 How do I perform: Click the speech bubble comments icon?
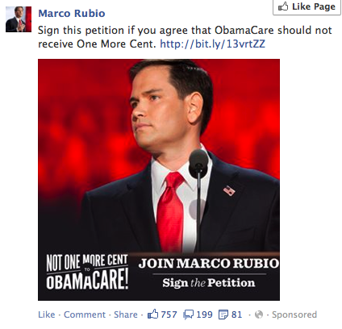[x=188, y=314]
